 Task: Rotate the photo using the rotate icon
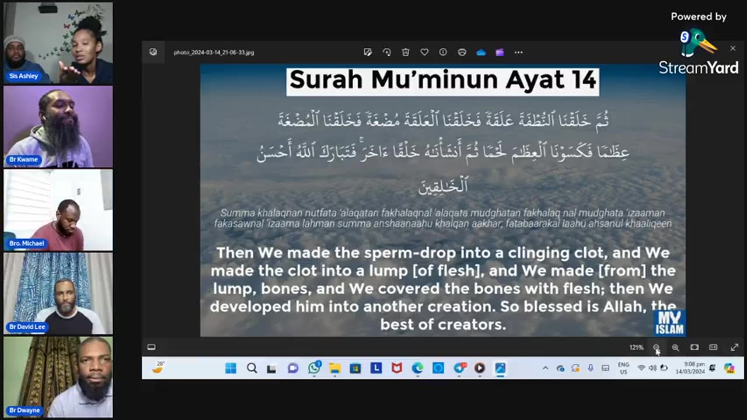pyautogui.click(x=387, y=52)
